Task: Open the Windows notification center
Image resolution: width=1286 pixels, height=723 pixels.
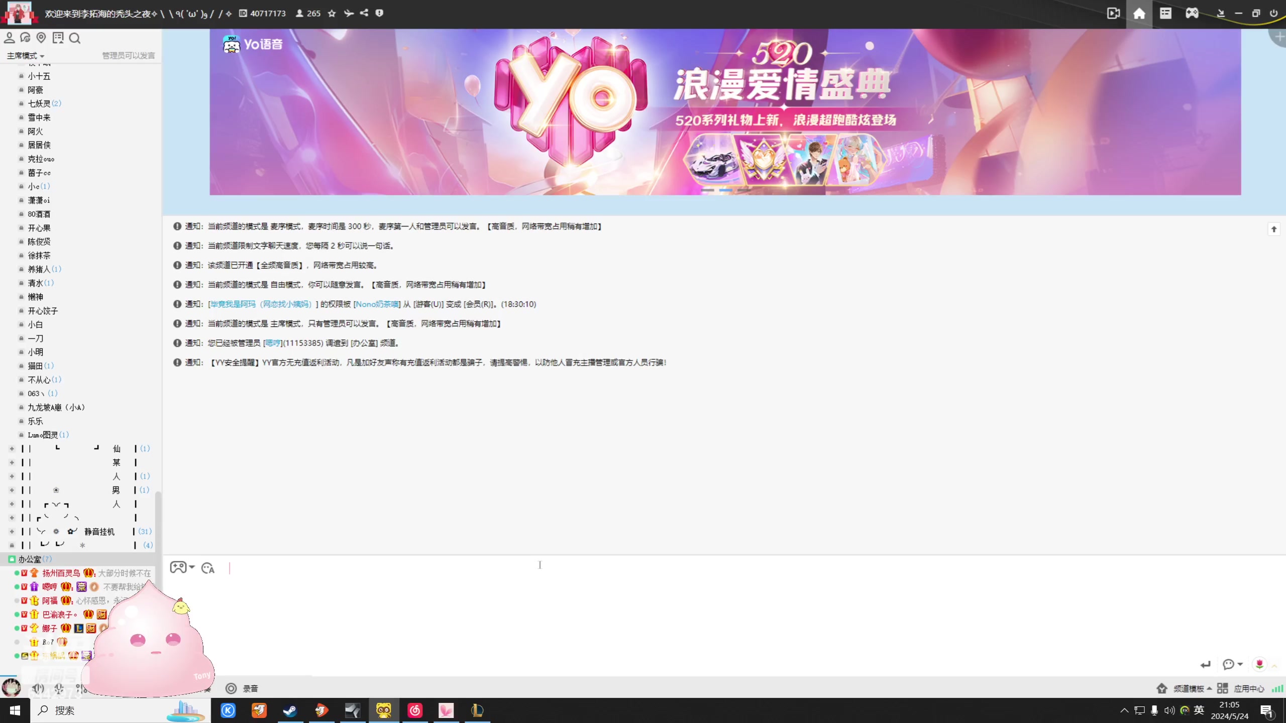Action: (1266, 710)
